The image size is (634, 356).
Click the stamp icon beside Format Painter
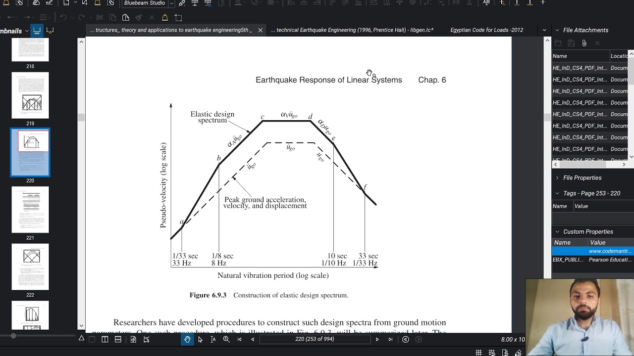click(x=165, y=18)
